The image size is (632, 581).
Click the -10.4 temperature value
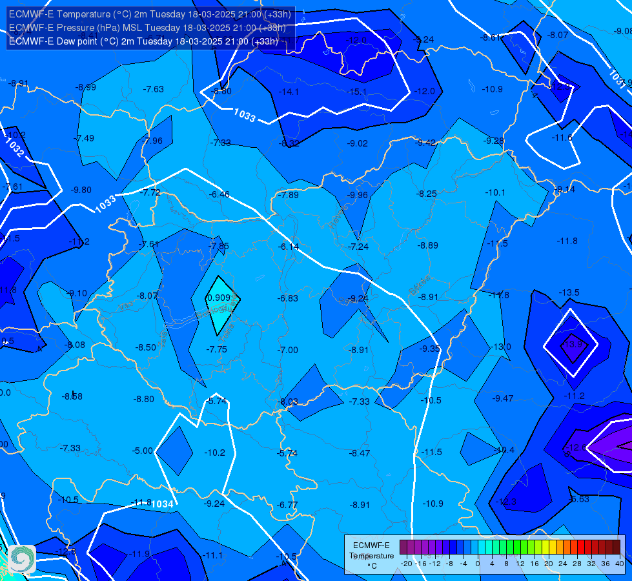[504, 451]
